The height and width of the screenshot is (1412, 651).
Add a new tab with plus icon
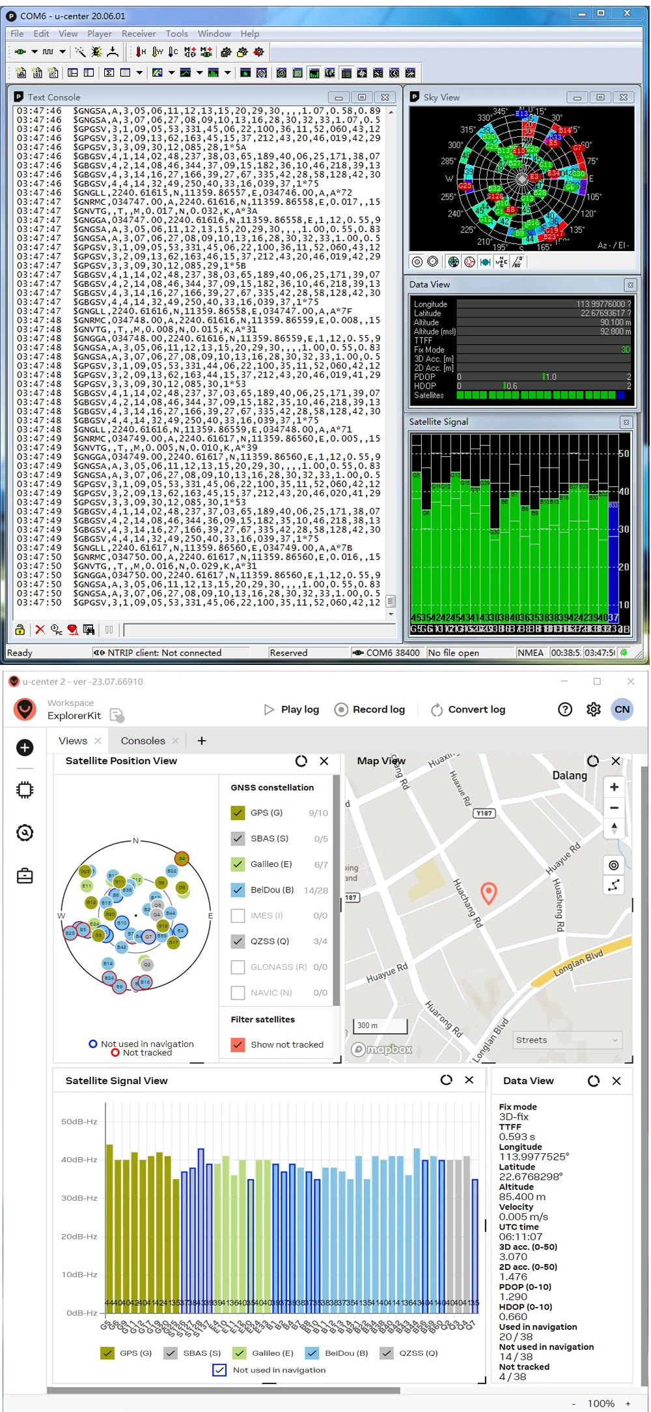(x=202, y=741)
